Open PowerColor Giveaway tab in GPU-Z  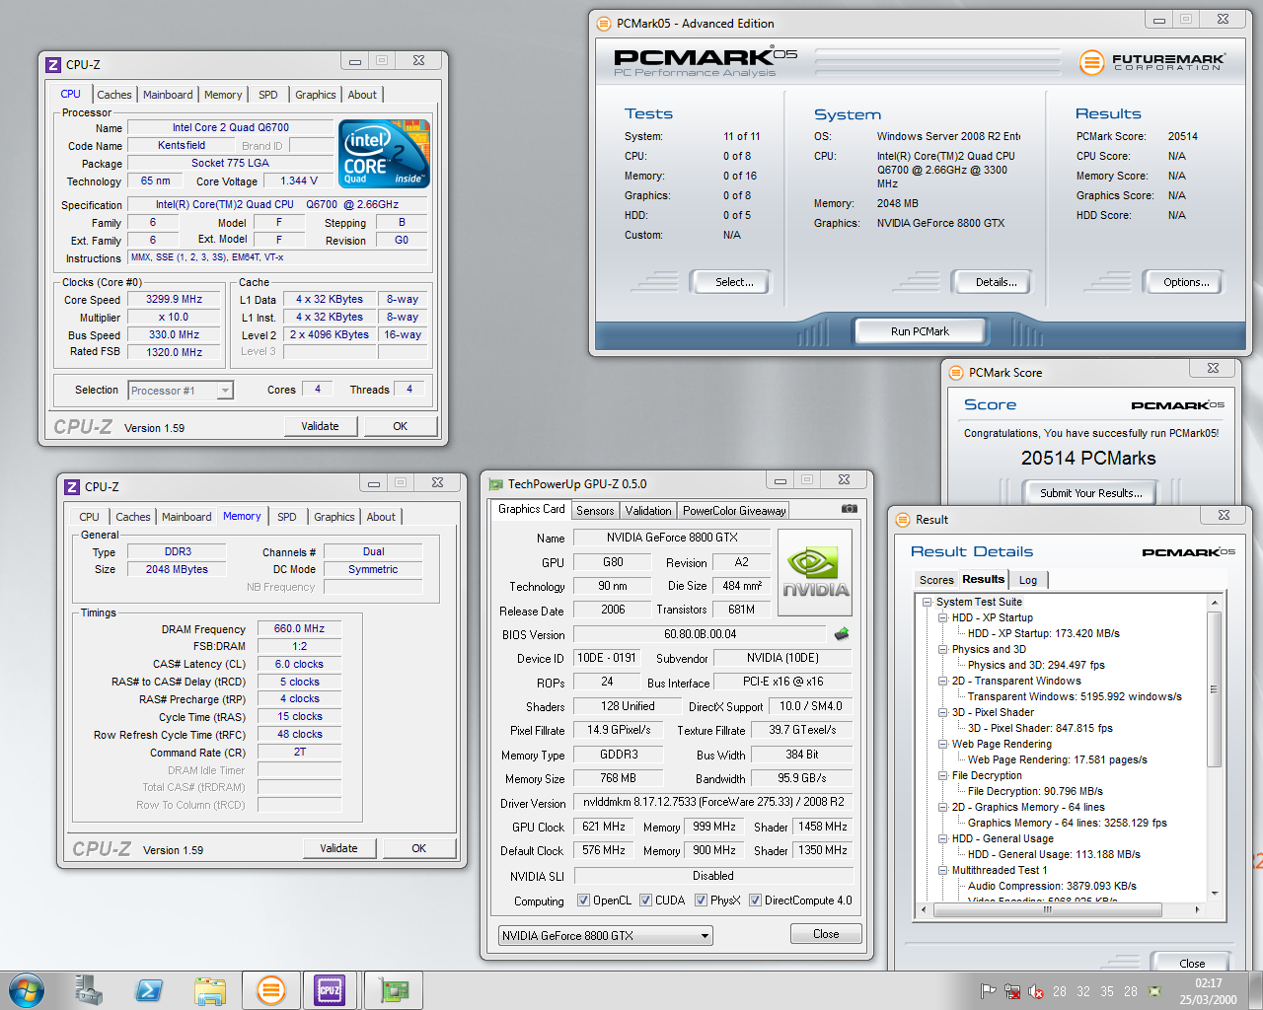[x=734, y=511]
